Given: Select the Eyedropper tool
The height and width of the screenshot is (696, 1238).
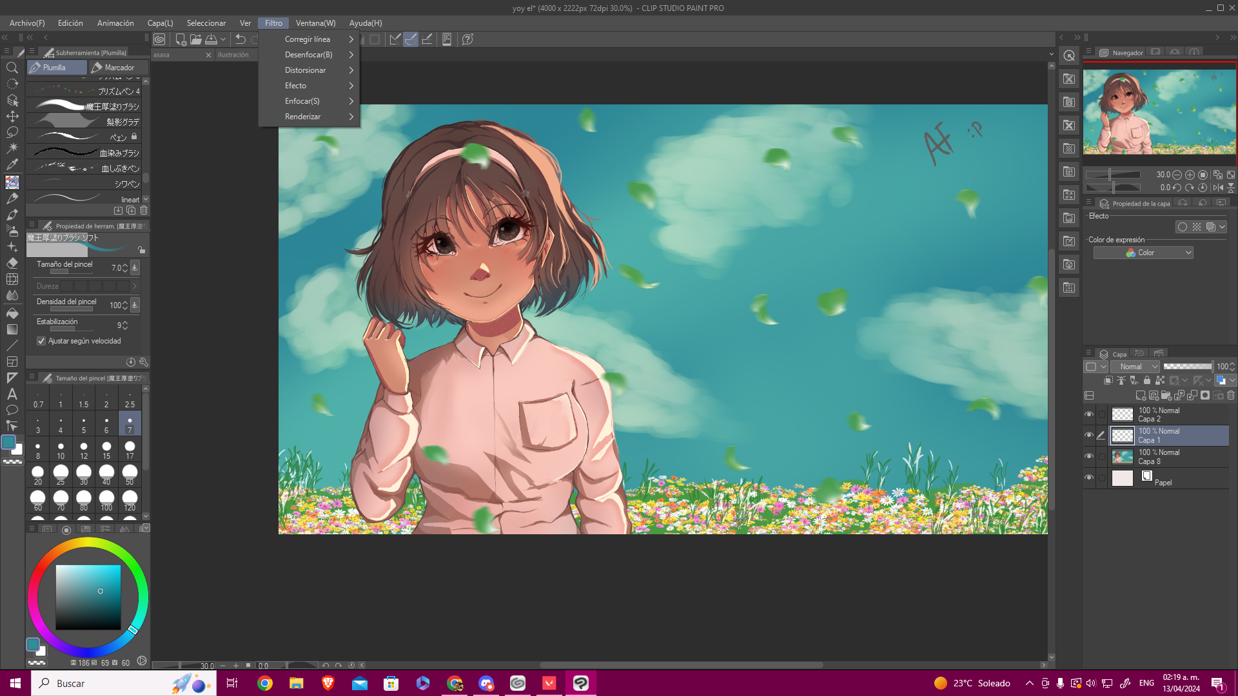Looking at the screenshot, I should click(12, 165).
